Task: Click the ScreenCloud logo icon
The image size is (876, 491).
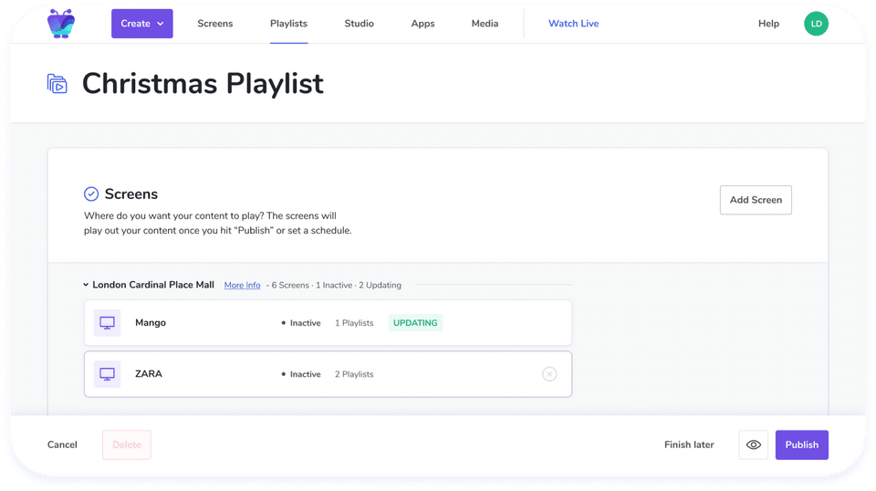Action: 61,24
